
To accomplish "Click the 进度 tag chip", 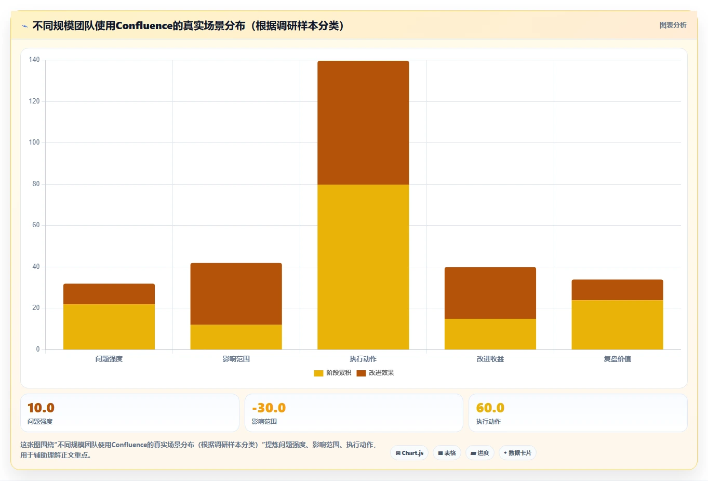I will (x=480, y=453).
